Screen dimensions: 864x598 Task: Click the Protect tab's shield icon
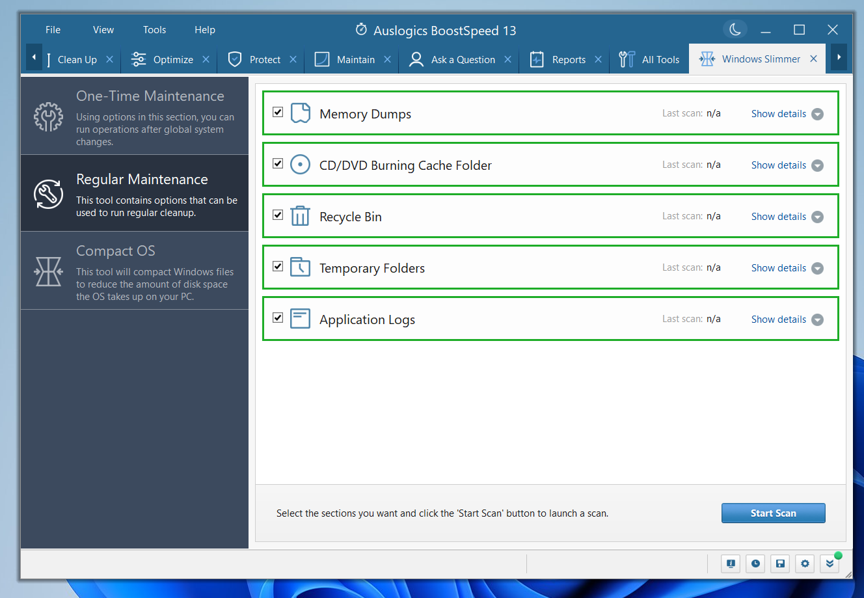(x=235, y=59)
